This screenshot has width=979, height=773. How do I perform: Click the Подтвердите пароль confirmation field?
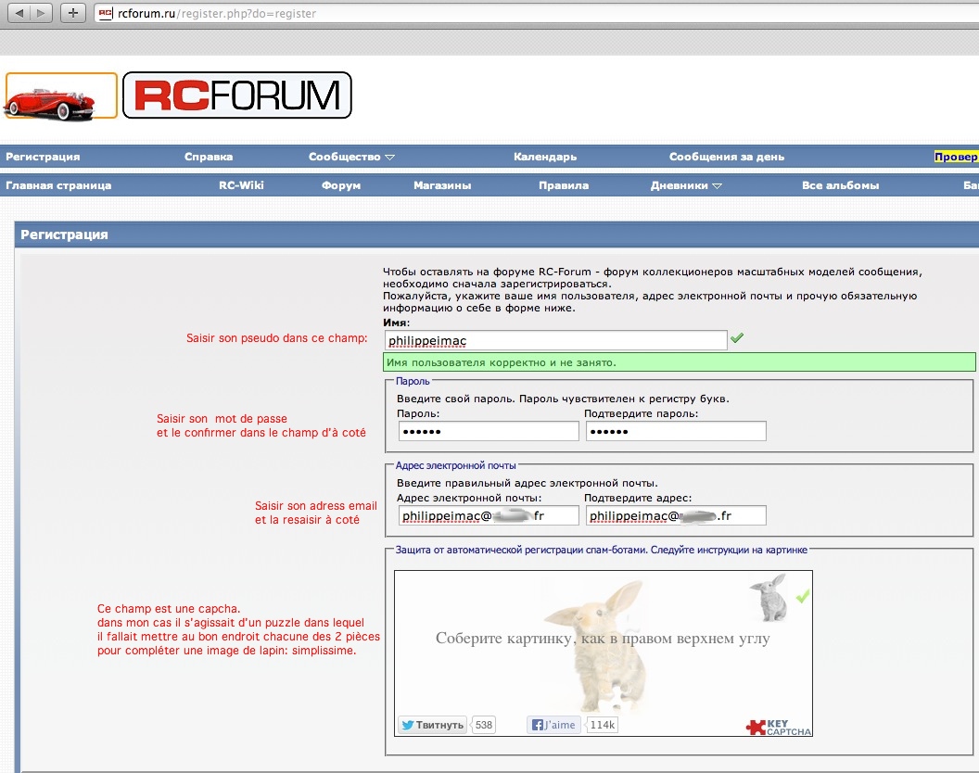click(676, 431)
